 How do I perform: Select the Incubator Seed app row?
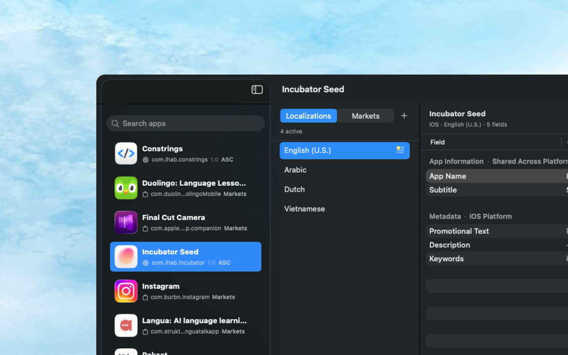(186, 257)
